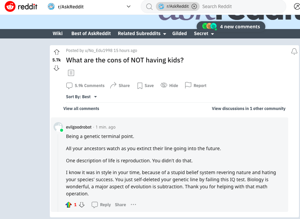Viewport: 300px width, 219px height.
Task: Open the Wiki tab
Action: [x=58, y=33]
